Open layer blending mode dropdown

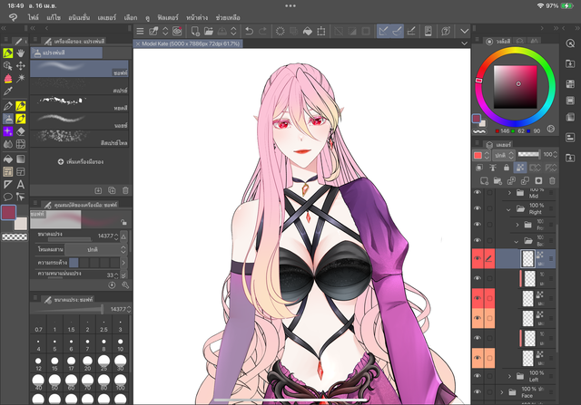(503, 155)
